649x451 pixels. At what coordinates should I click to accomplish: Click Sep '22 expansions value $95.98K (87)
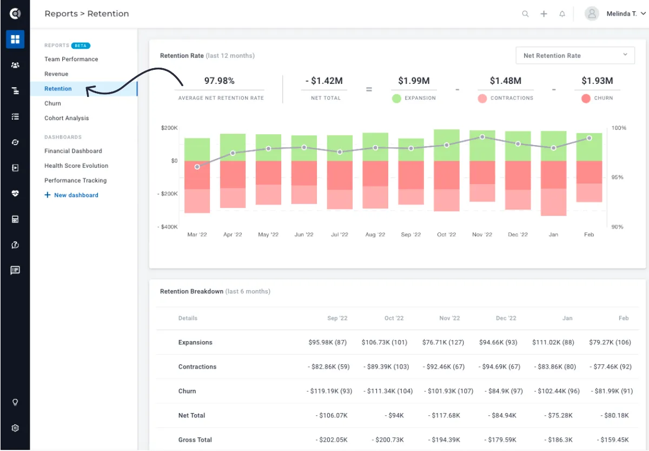(x=328, y=342)
